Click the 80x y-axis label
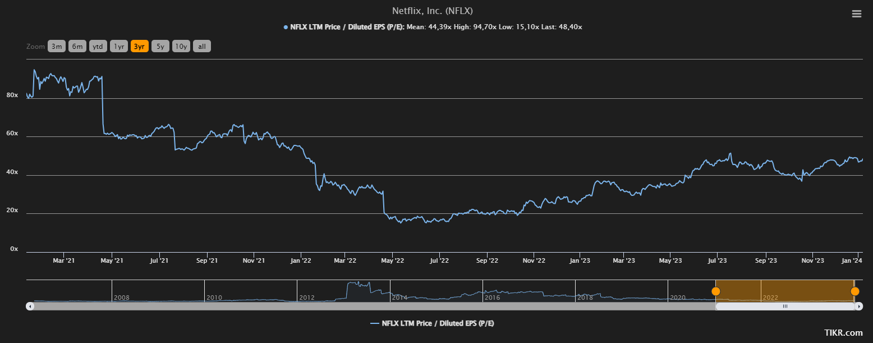The image size is (873, 343). pos(12,95)
